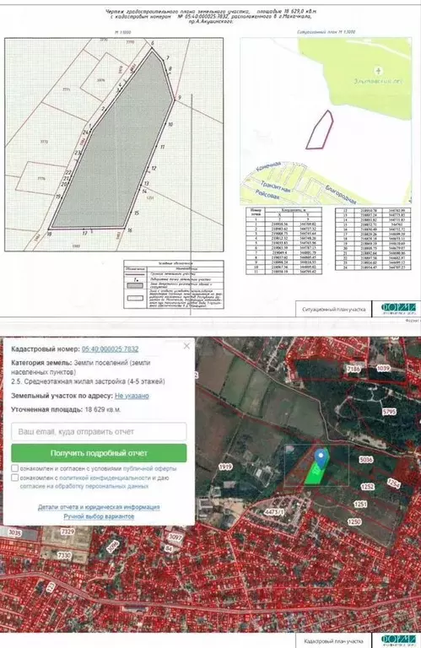Click boundary point 16 on drawing
The width and height of the screenshot is (421, 648).
coord(129,230)
